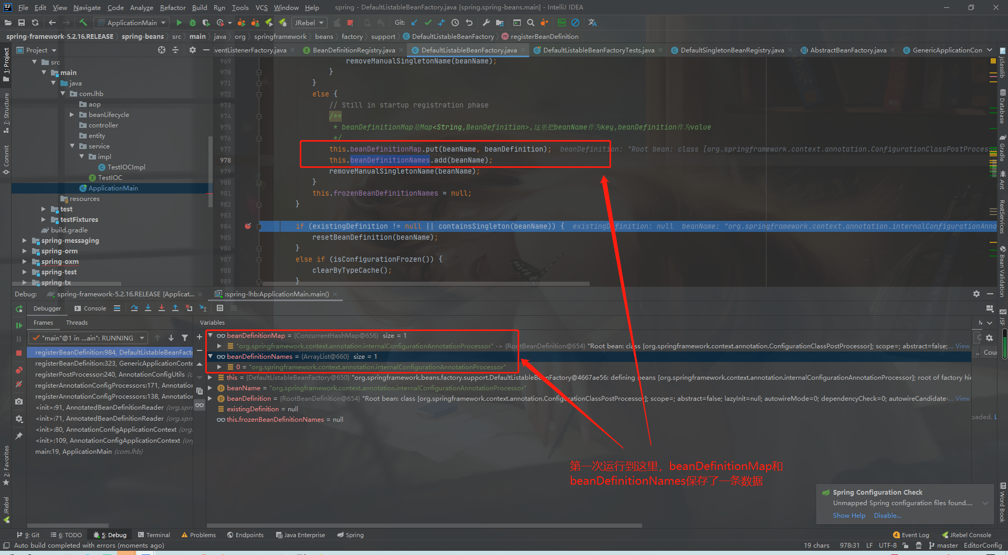The width and height of the screenshot is (1008, 555).
Task: Open View Breakpoints from debug sidebar
Action: [19, 370]
